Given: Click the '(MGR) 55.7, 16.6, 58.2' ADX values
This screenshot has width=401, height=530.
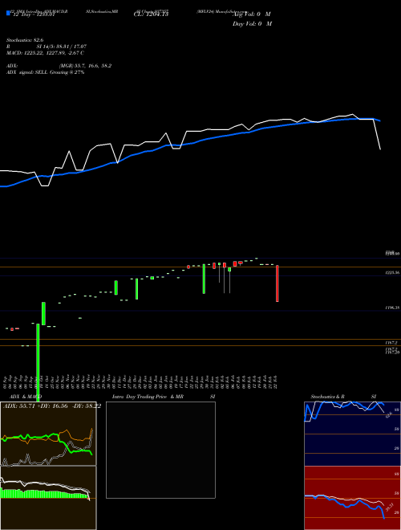Looking at the screenshot, I should click(85, 66).
